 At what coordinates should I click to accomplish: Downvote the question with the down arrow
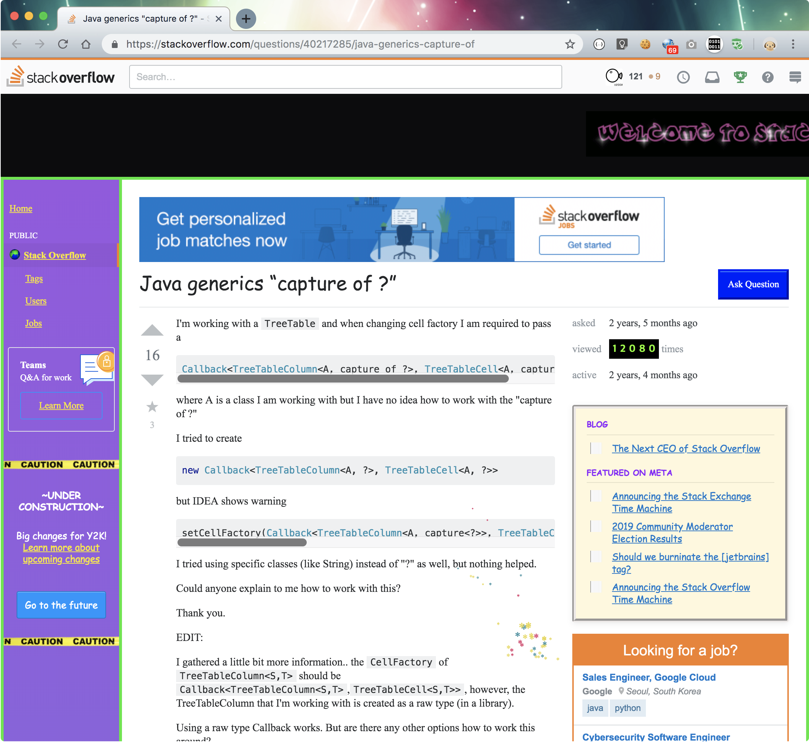[x=152, y=379]
